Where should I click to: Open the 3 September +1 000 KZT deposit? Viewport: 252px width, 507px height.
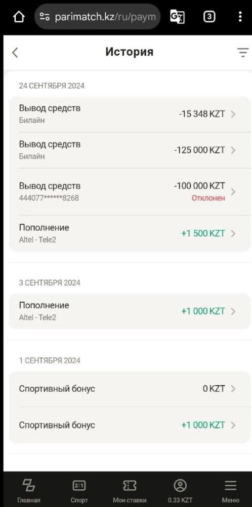pos(130,311)
